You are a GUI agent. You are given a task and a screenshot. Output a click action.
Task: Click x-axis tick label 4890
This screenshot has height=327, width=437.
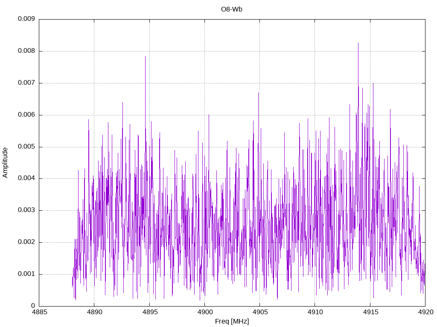point(94,312)
